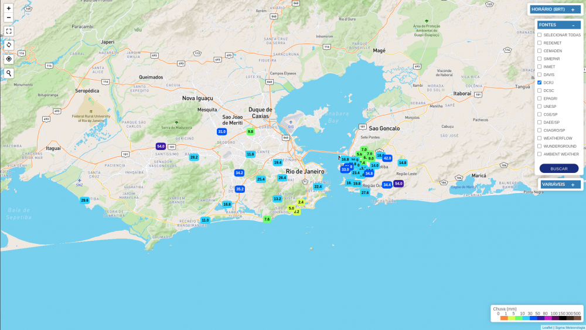Open the Sigma Meteorologia link
586x330 pixels.
[x=570, y=328]
